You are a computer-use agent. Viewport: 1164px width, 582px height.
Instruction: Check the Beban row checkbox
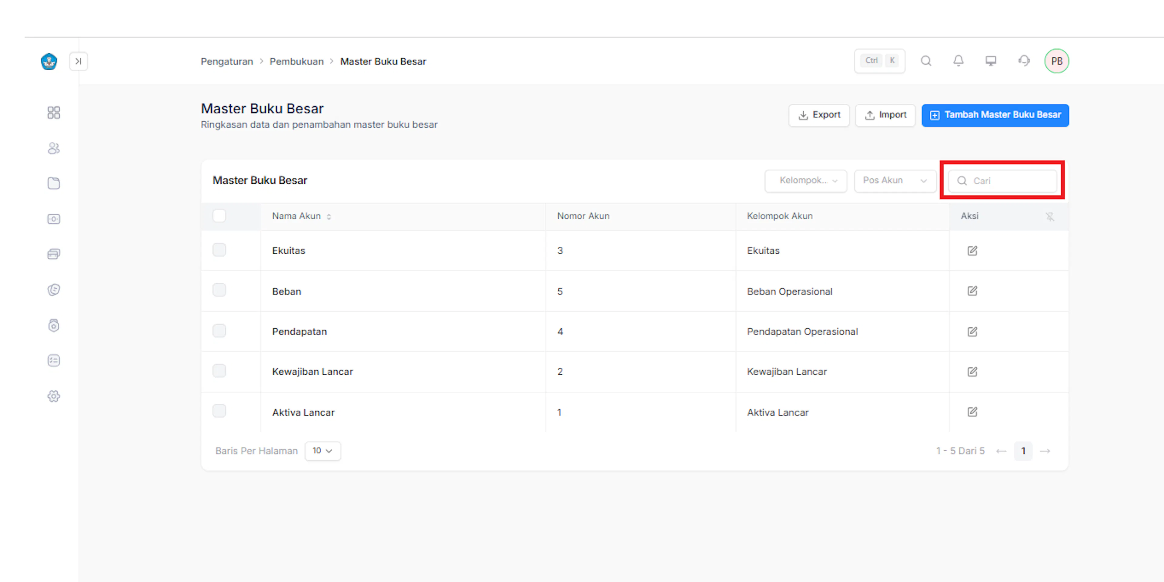click(x=219, y=290)
